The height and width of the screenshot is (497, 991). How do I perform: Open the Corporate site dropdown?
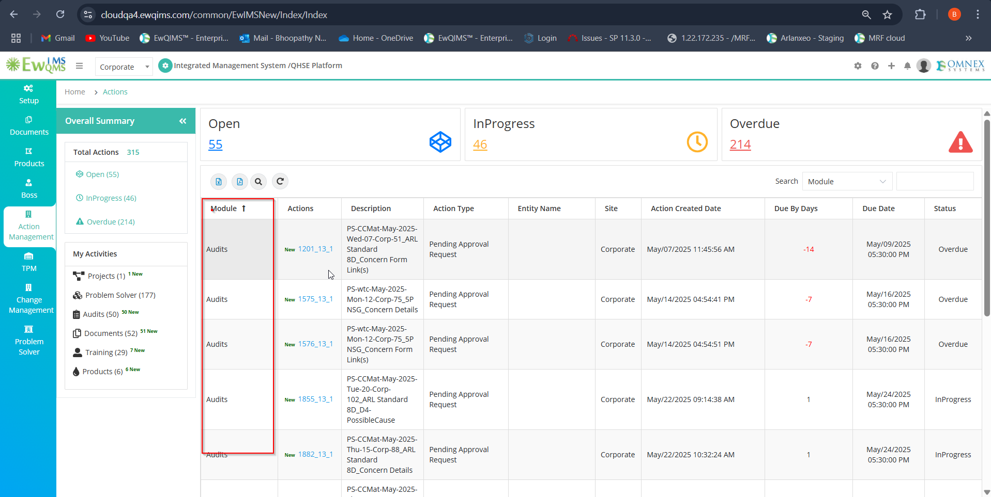(124, 67)
